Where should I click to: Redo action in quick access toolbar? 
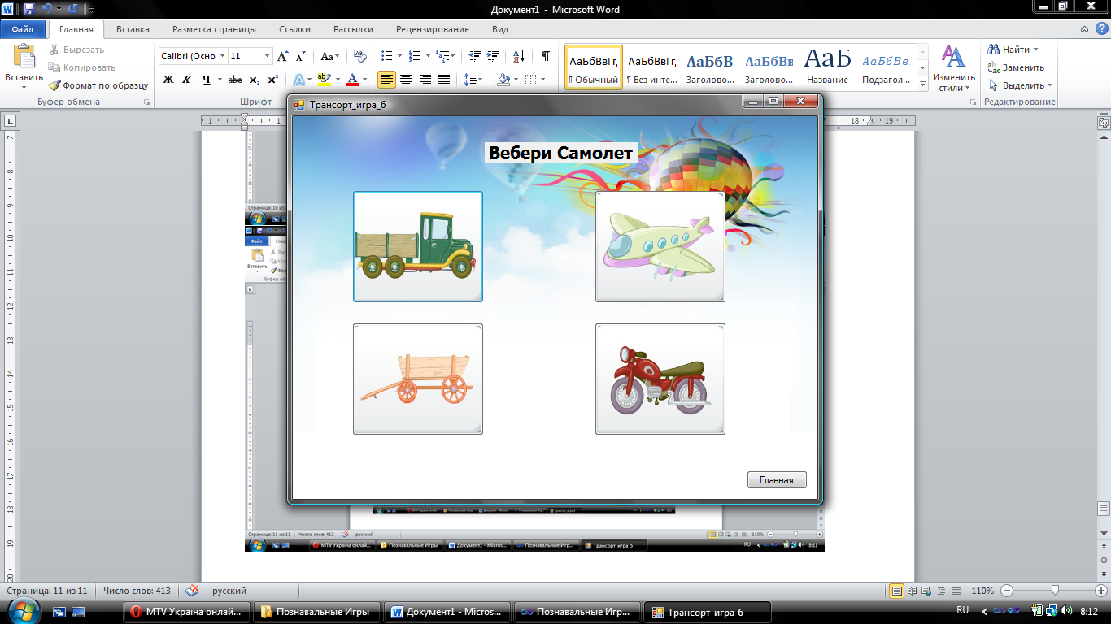pos(73,10)
